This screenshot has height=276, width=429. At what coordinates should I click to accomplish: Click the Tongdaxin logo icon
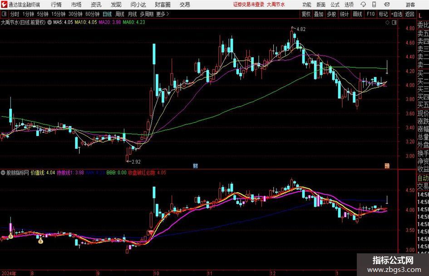click(x=4, y=5)
